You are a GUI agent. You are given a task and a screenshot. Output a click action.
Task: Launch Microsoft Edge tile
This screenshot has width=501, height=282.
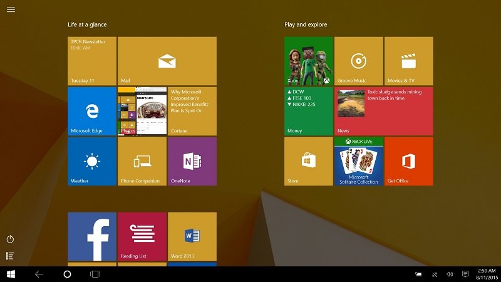pyautogui.click(x=92, y=111)
